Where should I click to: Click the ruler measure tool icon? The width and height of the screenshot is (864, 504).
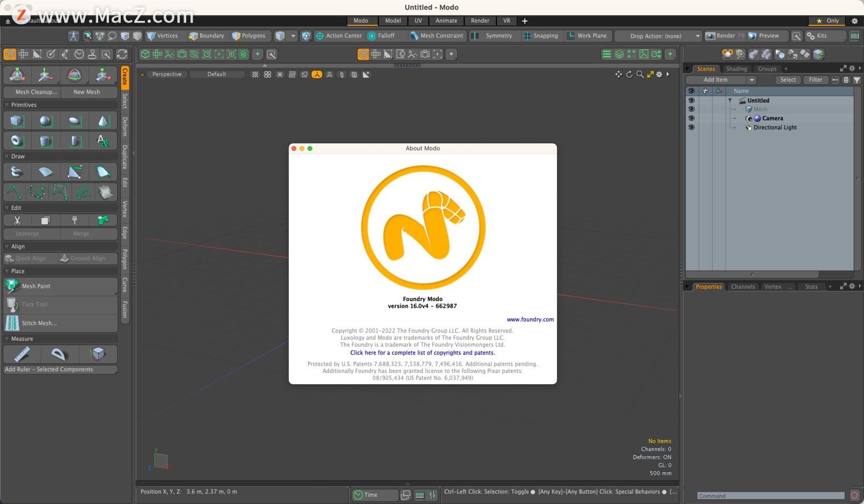(22, 354)
